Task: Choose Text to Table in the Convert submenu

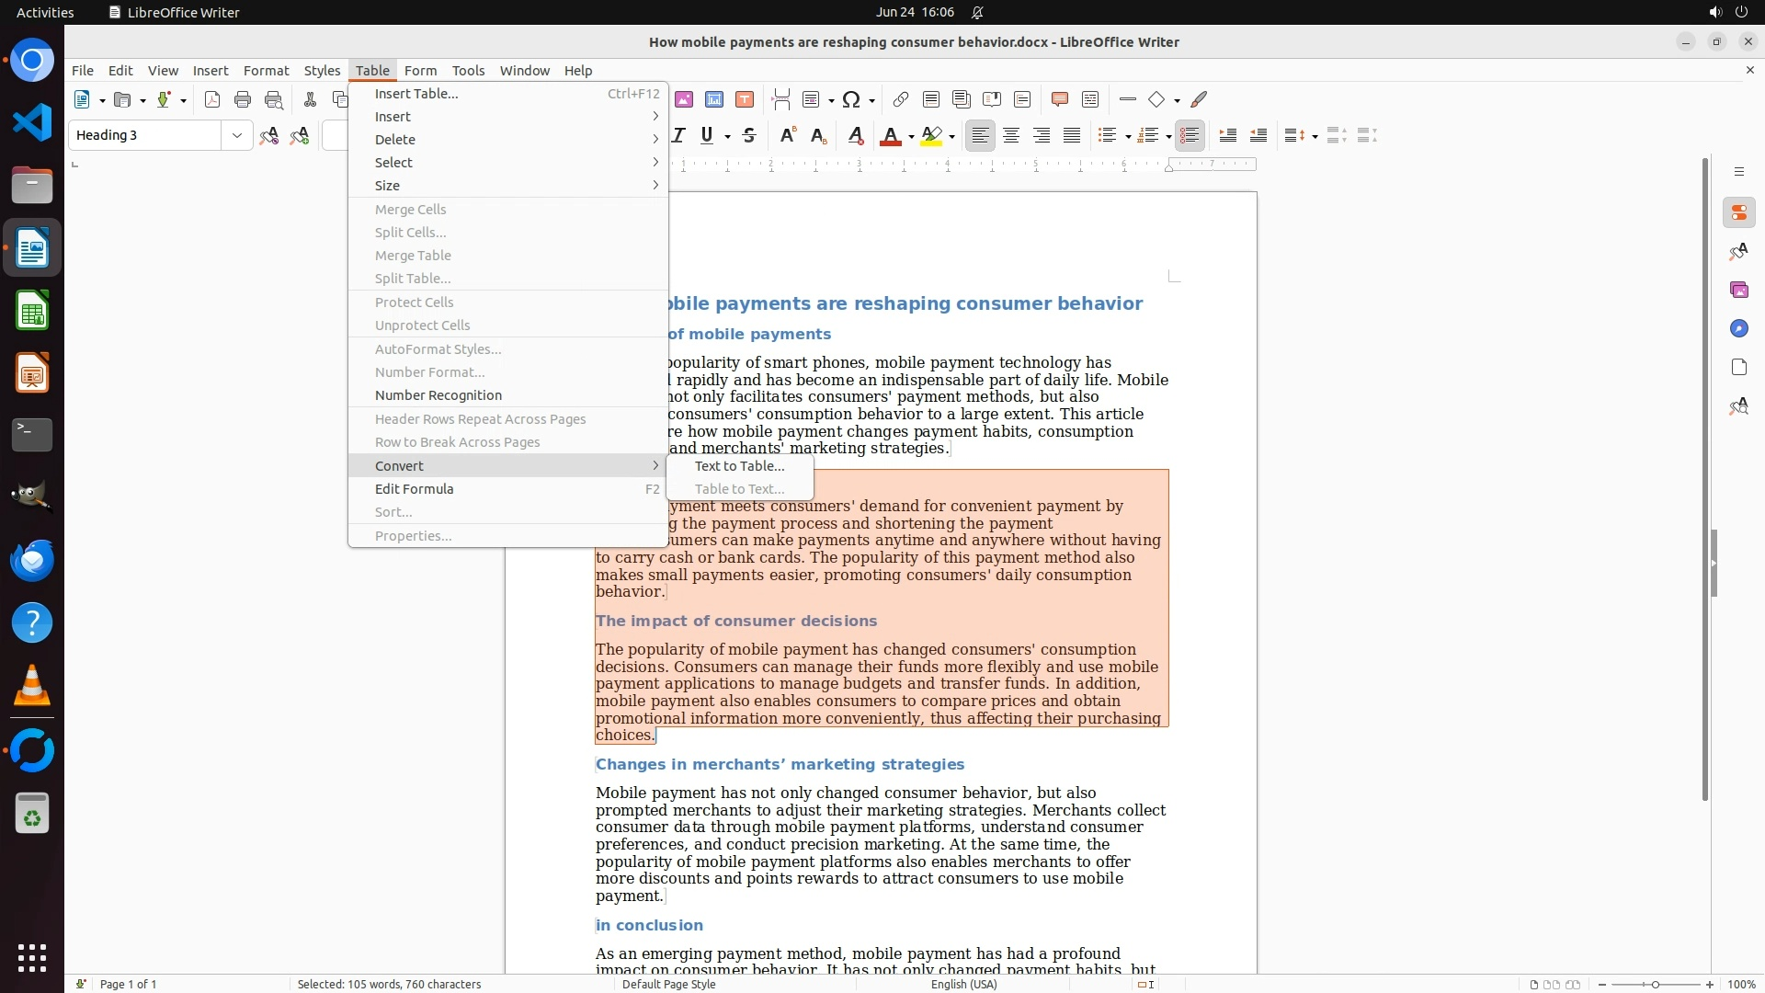Action: 739,466
